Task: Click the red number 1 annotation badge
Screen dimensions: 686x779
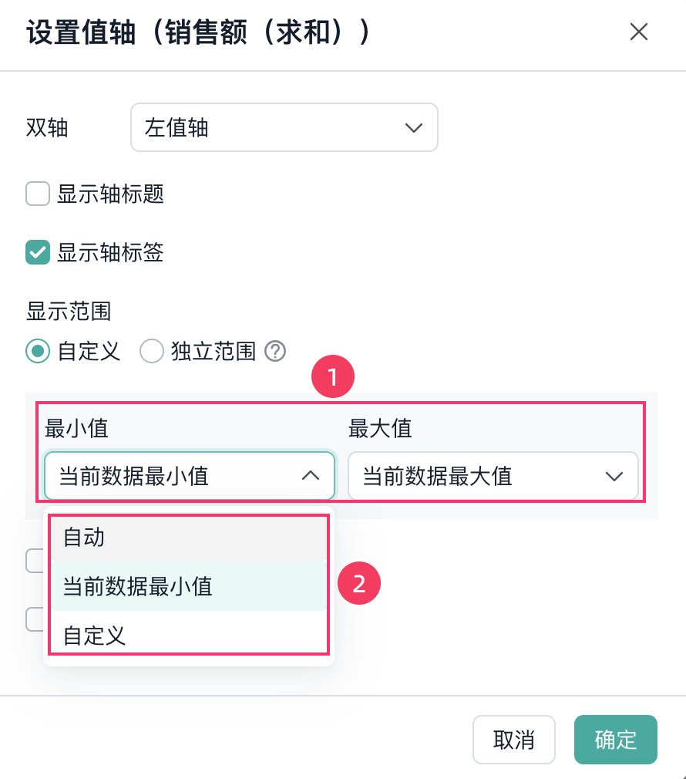Action: (332, 376)
